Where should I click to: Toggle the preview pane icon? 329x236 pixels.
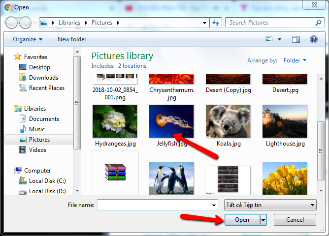(296, 39)
